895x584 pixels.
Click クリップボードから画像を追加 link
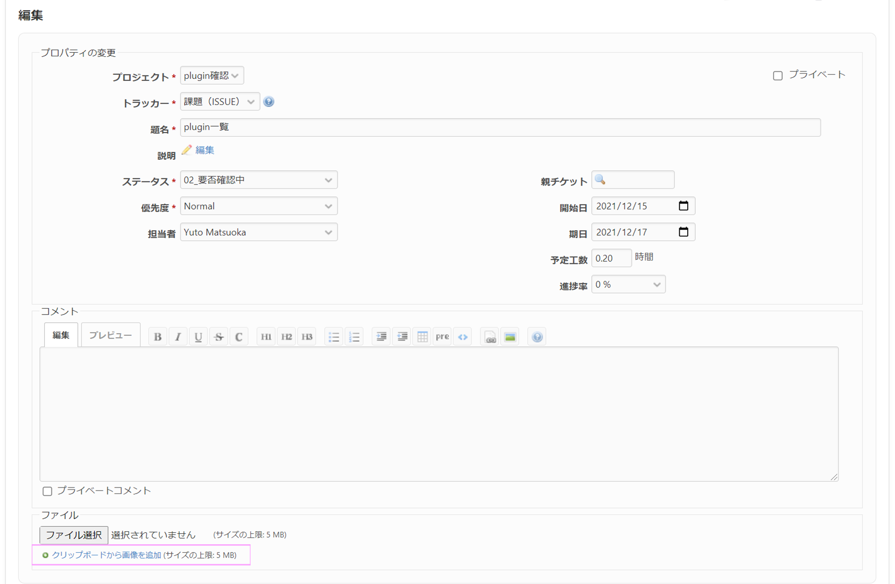point(107,555)
